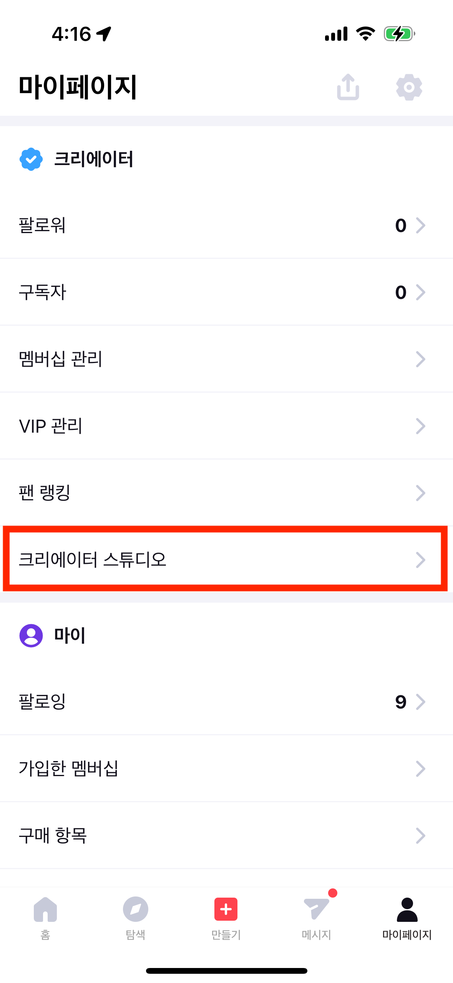
Task: Tap the share icon in header
Action: click(348, 87)
